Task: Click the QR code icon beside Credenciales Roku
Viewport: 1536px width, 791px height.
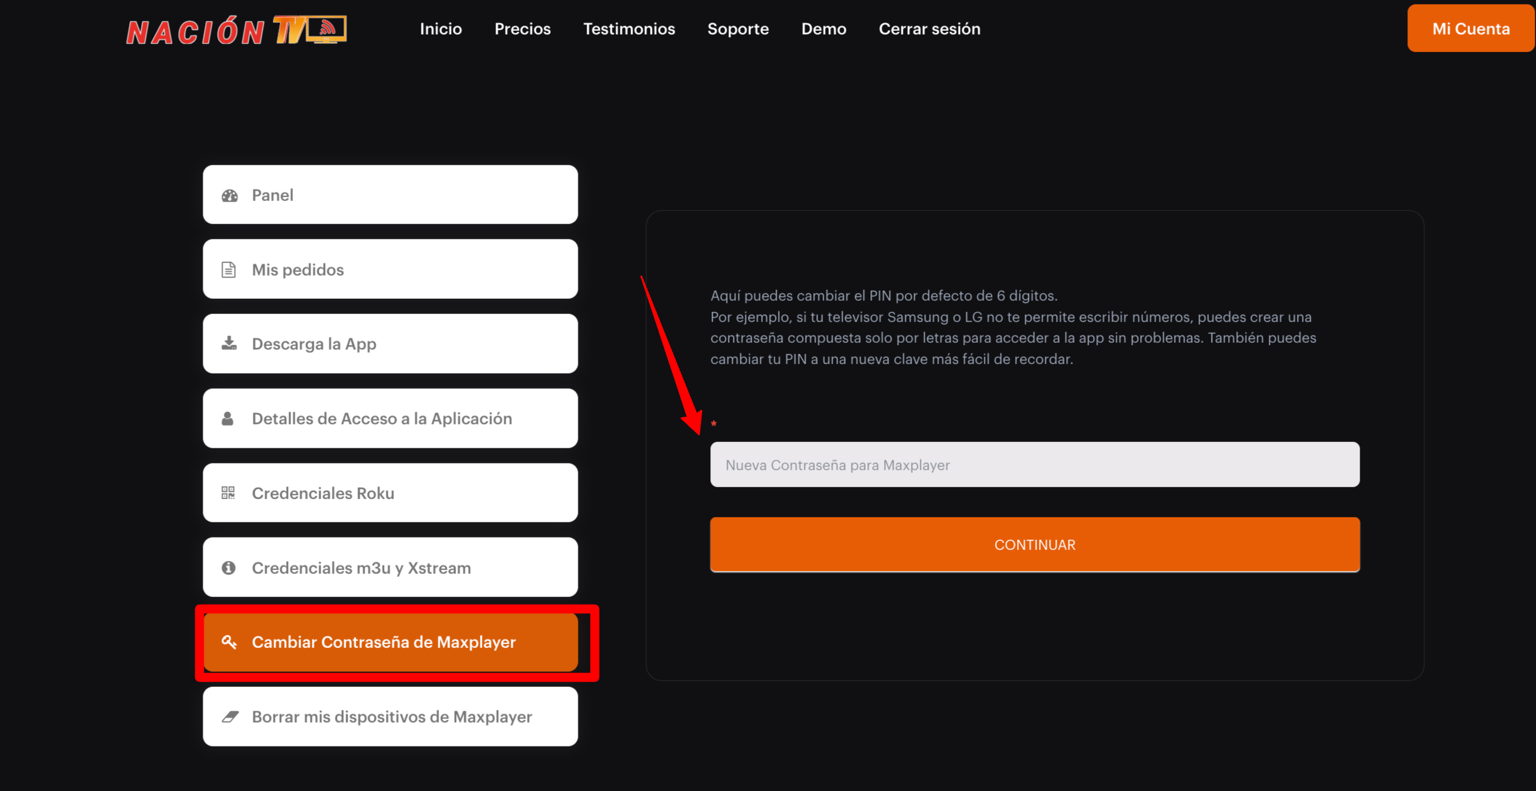Action: tap(228, 493)
